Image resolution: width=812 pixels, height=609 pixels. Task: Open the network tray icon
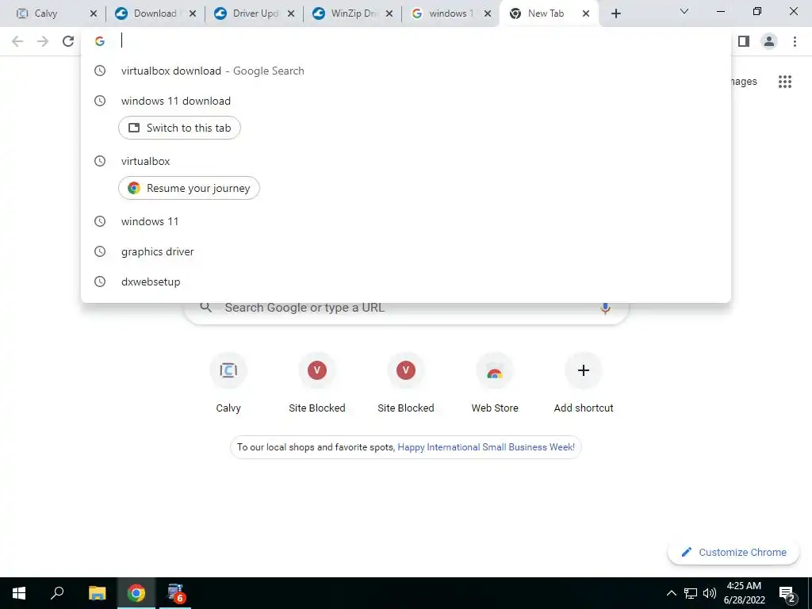690,593
